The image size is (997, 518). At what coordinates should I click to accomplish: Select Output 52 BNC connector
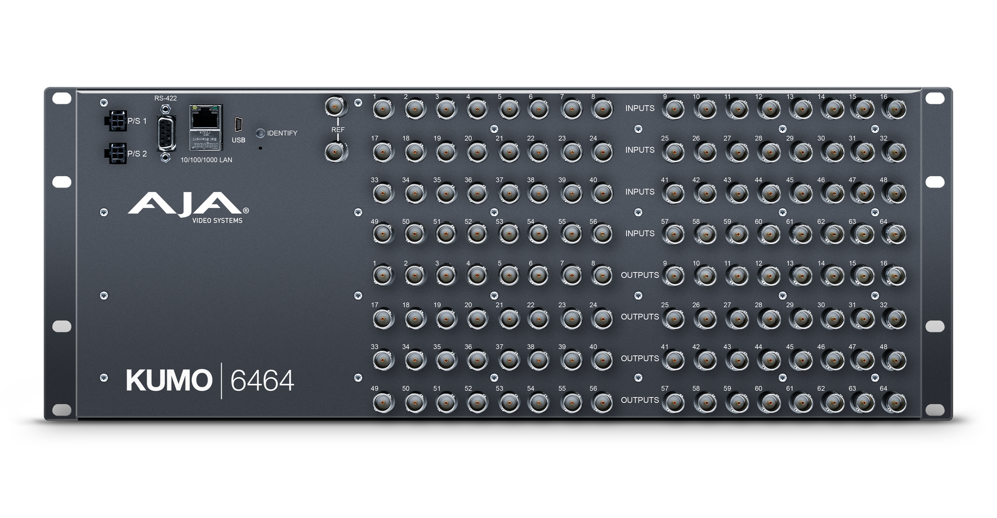click(x=477, y=402)
